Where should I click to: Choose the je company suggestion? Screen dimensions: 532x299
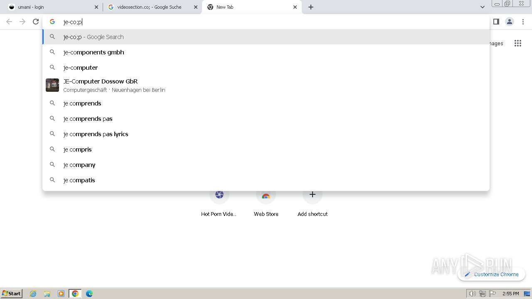[x=266, y=165]
